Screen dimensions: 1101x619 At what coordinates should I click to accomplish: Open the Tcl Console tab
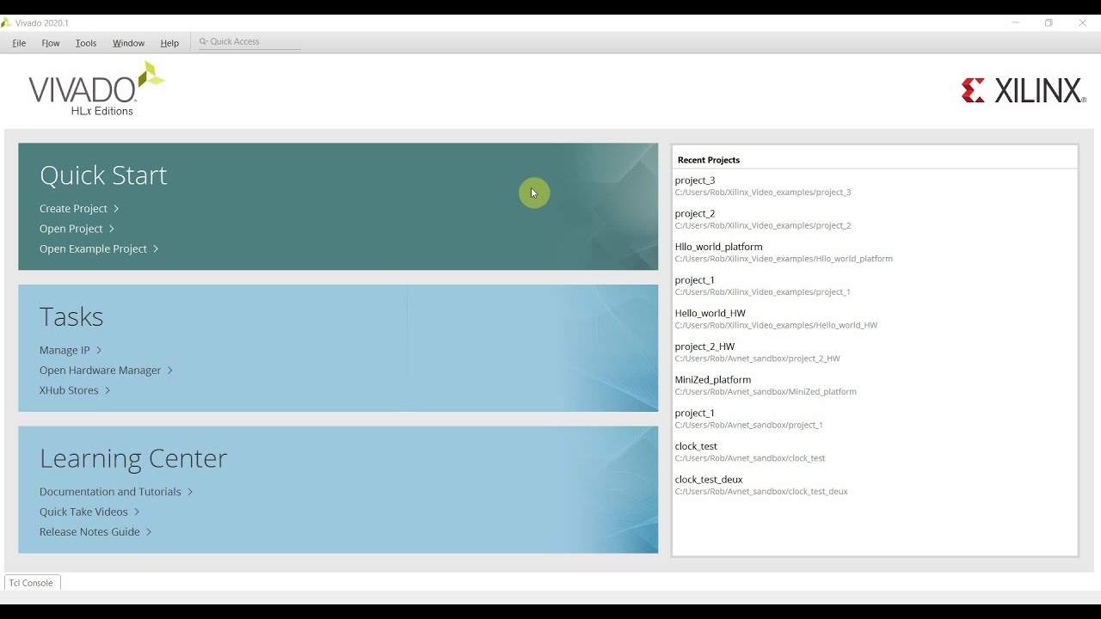pyautogui.click(x=32, y=583)
